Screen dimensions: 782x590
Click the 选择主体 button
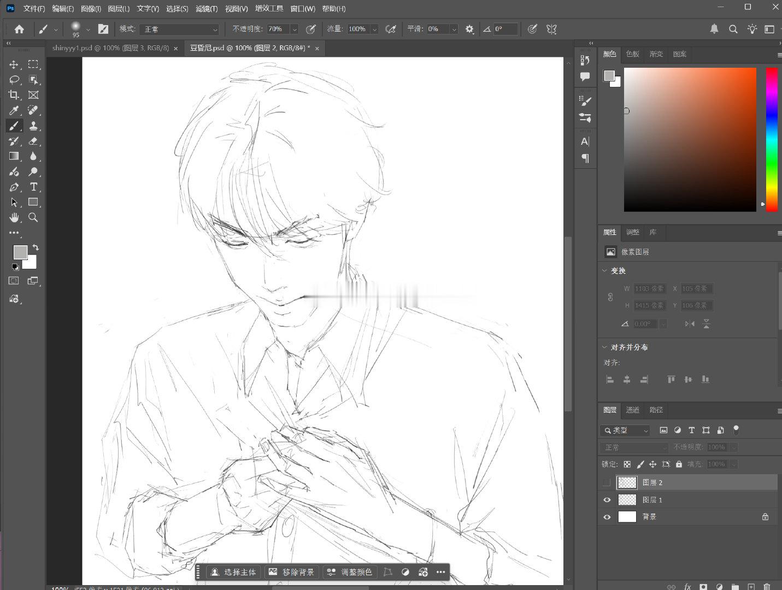pos(234,572)
